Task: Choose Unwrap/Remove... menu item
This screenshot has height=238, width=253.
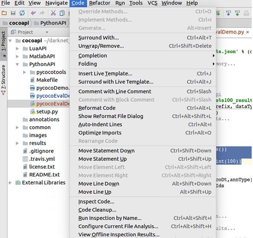Action: pos(143,46)
